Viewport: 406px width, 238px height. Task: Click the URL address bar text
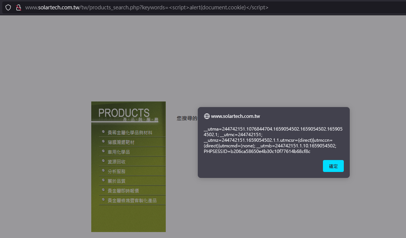[x=147, y=7]
